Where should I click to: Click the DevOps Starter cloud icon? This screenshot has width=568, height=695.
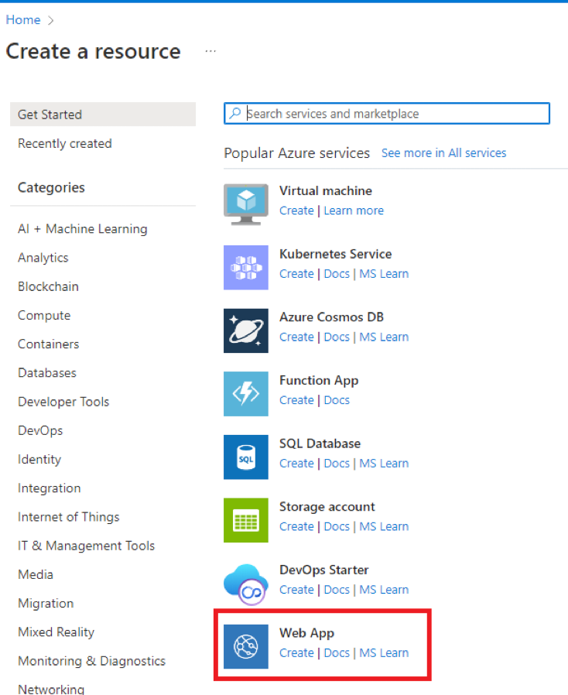(x=246, y=584)
